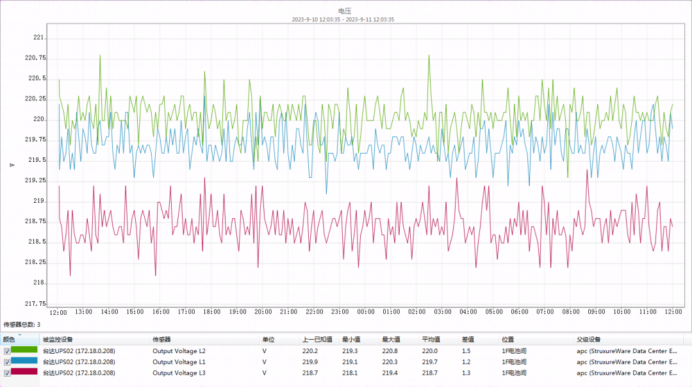Click device name in the L3 row

(x=79, y=373)
